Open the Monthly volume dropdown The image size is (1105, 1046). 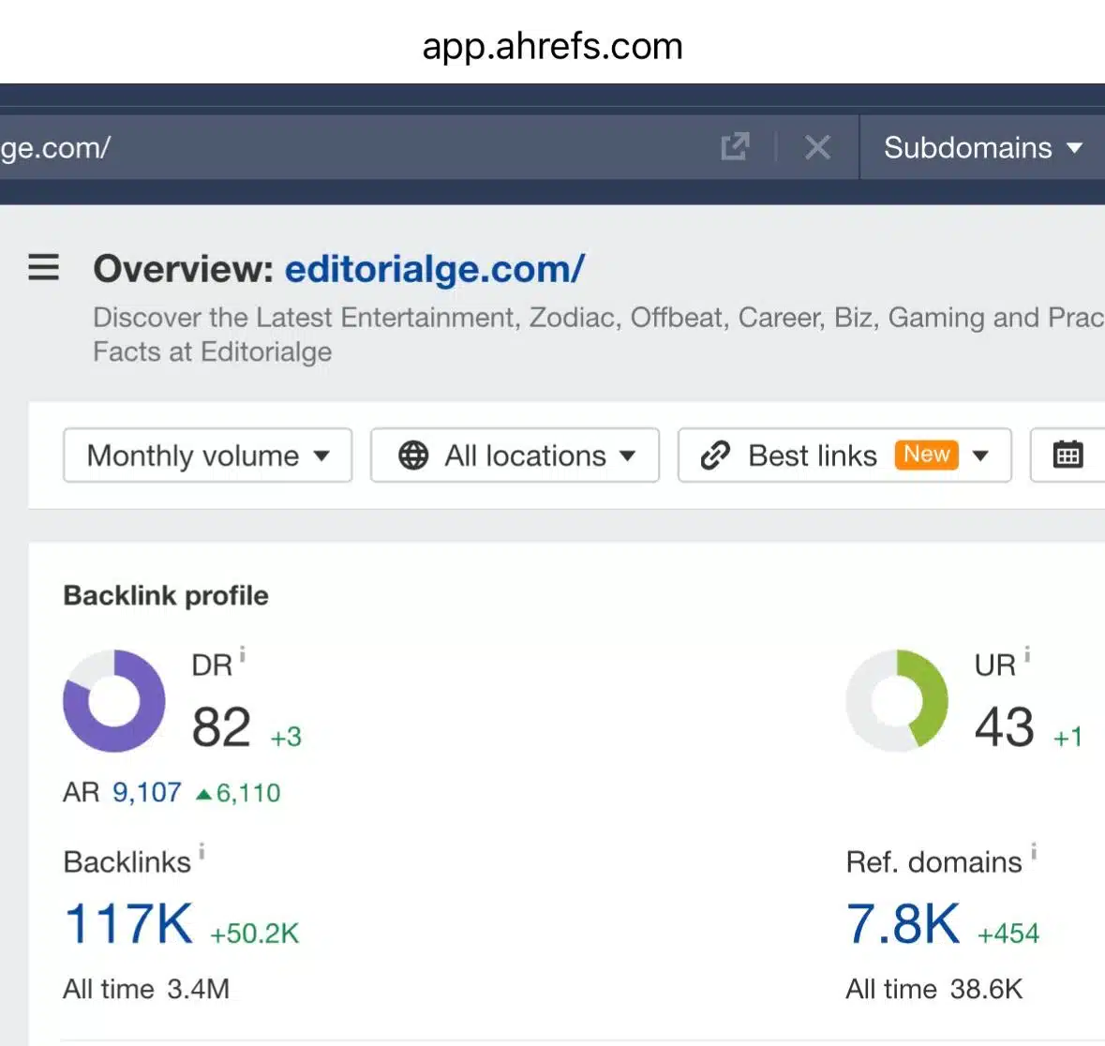tap(206, 456)
